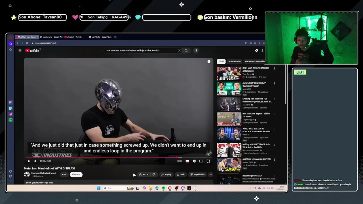This screenshot has width=363, height=204.
Task: Switch to arduino uno Google browser tab
Action: pyautogui.click(x=51, y=37)
